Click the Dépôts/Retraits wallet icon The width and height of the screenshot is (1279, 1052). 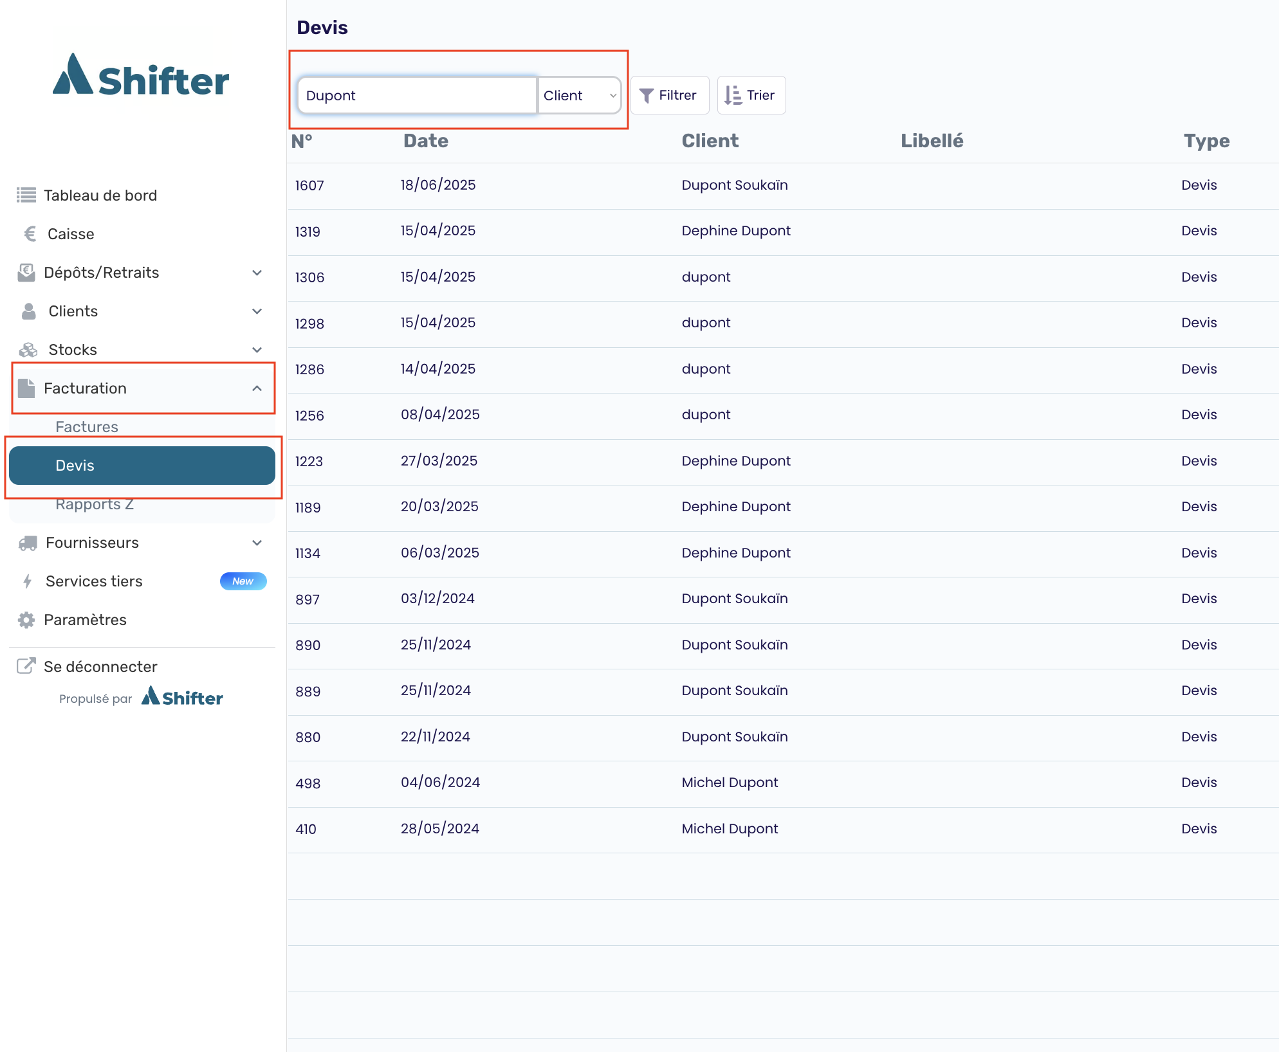[x=26, y=272]
